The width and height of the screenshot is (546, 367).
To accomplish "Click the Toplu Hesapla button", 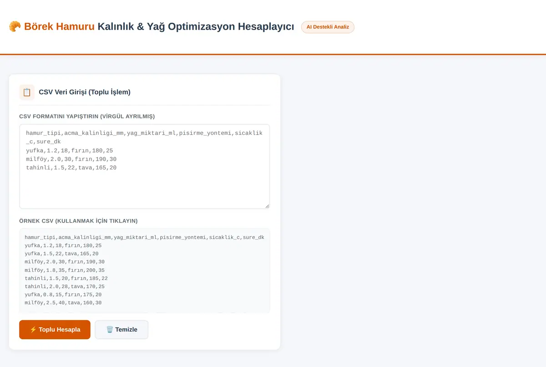I will (x=55, y=330).
